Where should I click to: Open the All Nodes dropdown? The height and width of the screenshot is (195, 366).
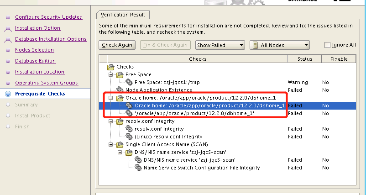click(279, 45)
